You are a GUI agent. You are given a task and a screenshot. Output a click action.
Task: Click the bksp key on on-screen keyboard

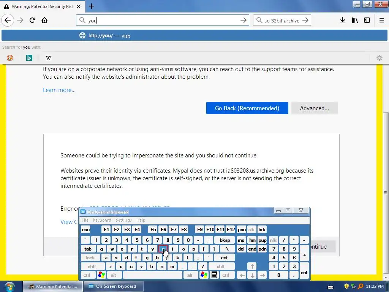pos(225,240)
